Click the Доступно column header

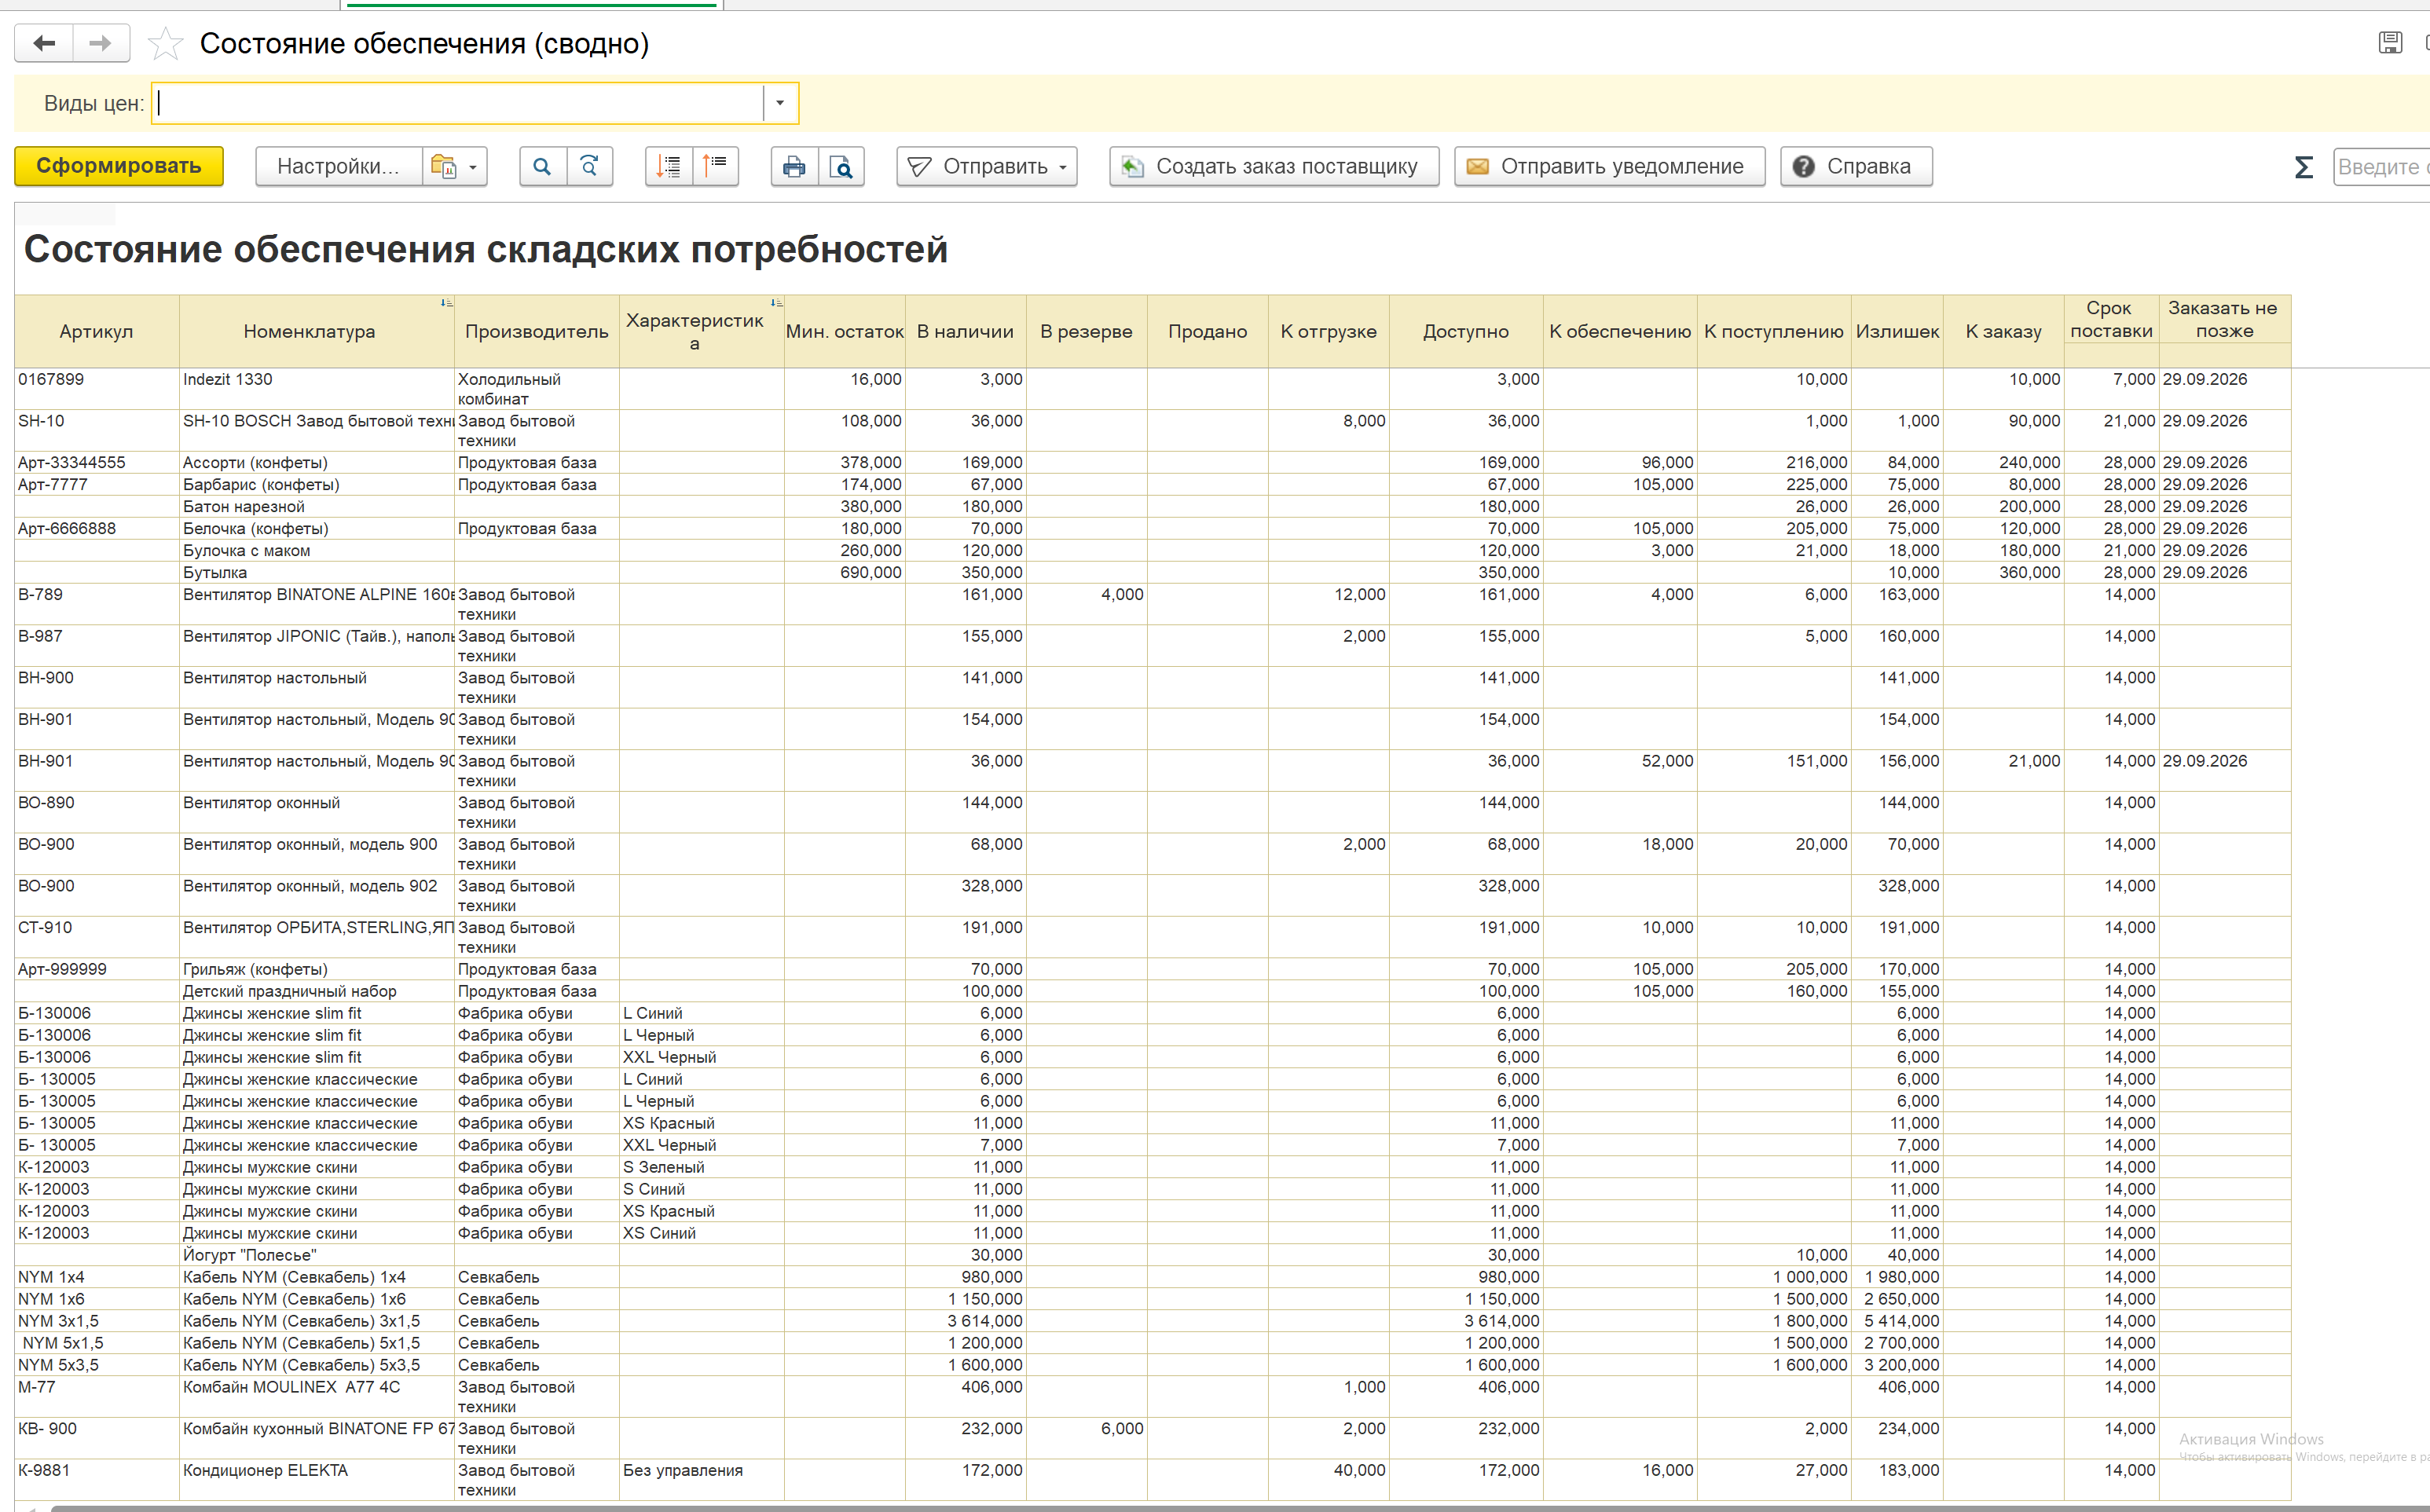tap(1466, 331)
